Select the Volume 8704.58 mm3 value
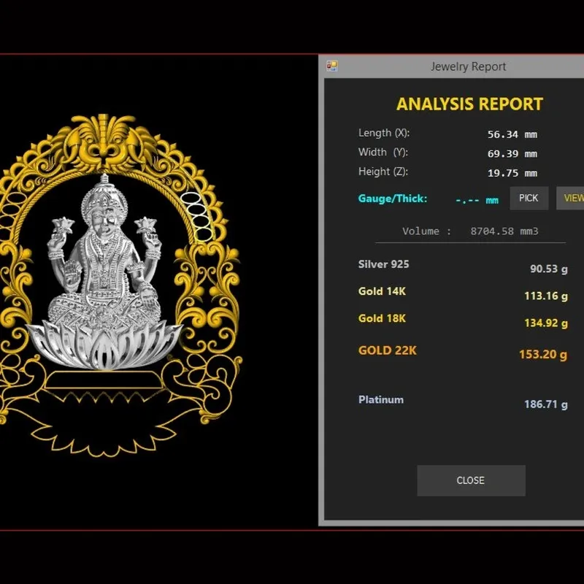The width and height of the screenshot is (584, 584). tap(504, 231)
